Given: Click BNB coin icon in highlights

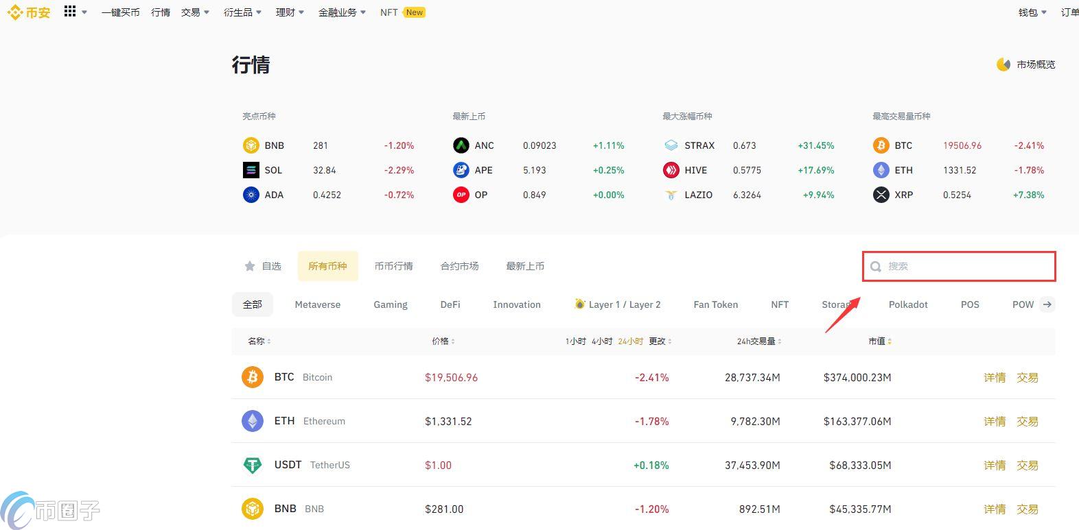Looking at the screenshot, I should [251, 145].
